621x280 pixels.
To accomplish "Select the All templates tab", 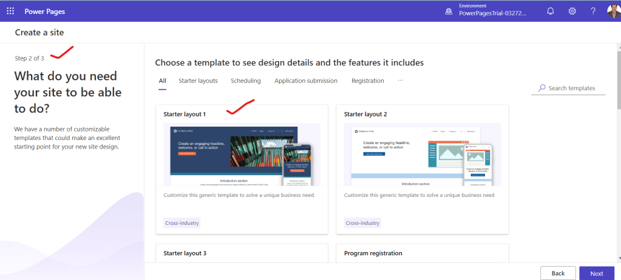I will pos(163,81).
